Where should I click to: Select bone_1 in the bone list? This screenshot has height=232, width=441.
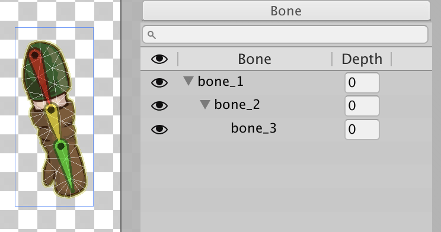coord(220,82)
